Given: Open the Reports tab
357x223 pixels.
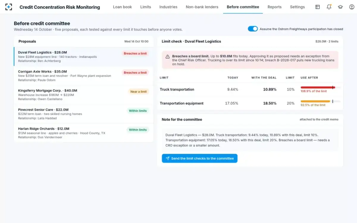Looking at the screenshot, I should click(274, 7).
